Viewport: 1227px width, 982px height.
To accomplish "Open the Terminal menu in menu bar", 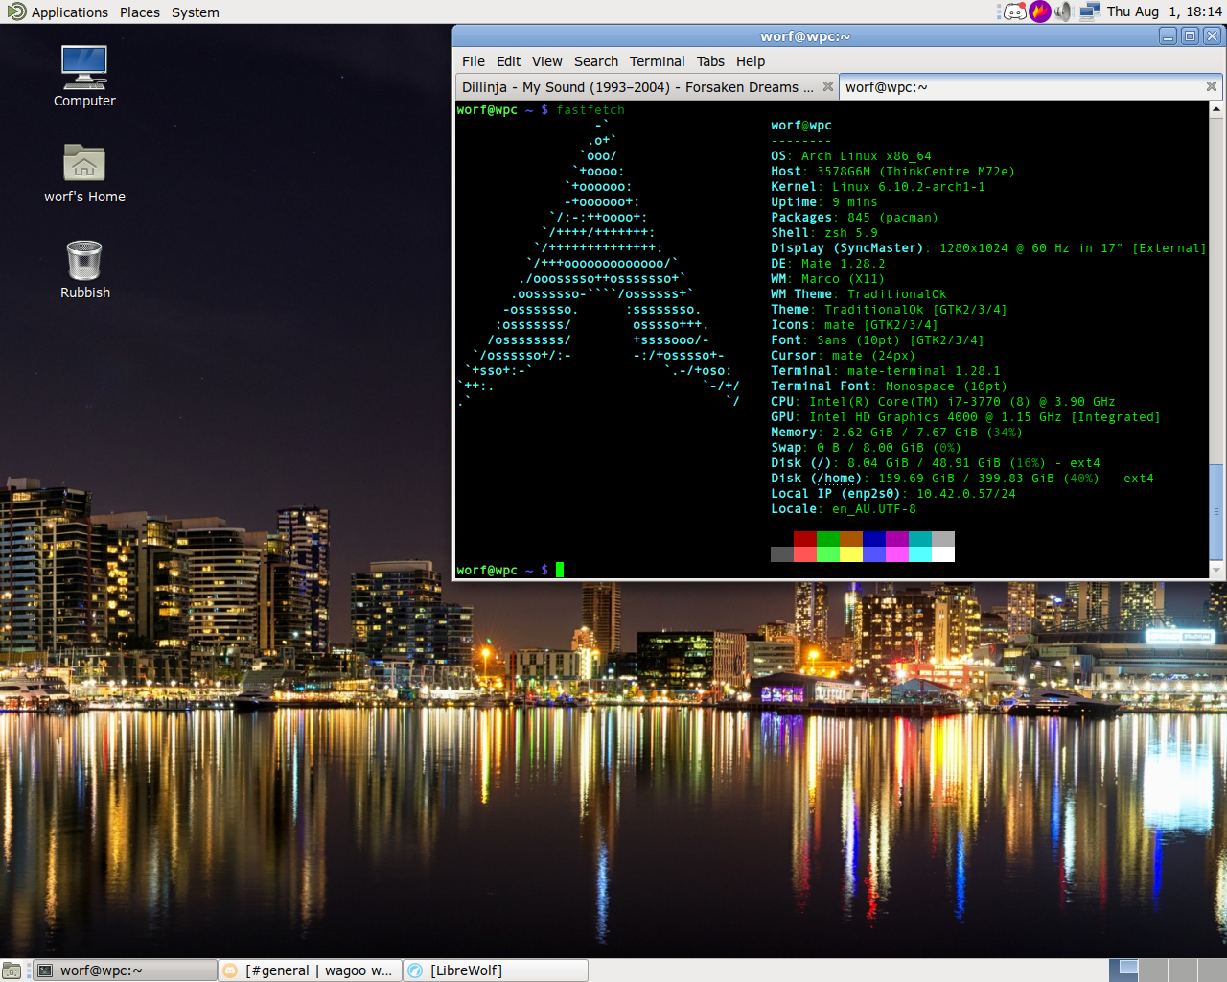I will tap(657, 61).
